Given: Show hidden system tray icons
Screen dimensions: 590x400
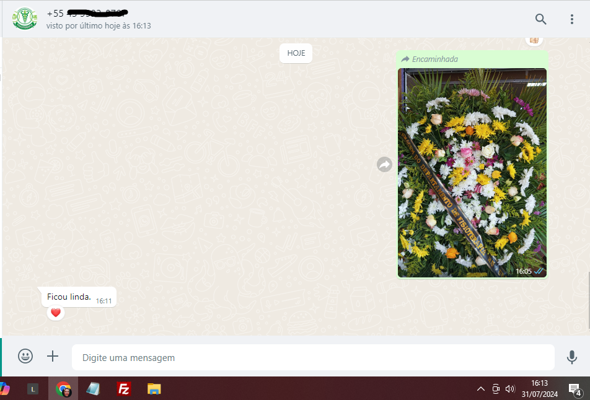Looking at the screenshot, I should pos(480,389).
